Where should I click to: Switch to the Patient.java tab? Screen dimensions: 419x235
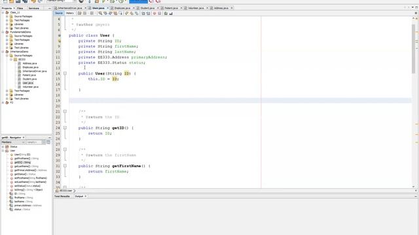[171, 8]
